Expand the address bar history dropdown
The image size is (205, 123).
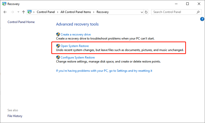(x=141, y=12)
